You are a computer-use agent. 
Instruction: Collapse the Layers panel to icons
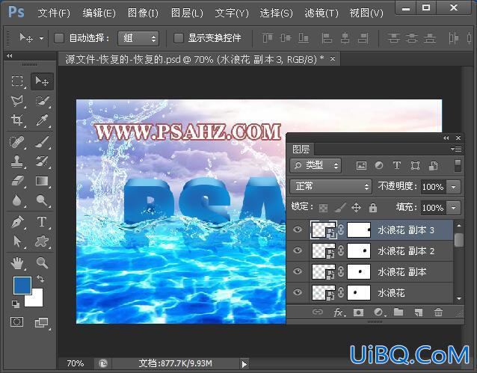click(x=446, y=138)
